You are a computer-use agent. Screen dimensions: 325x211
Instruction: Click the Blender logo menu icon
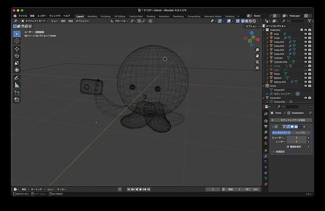pos(15,16)
